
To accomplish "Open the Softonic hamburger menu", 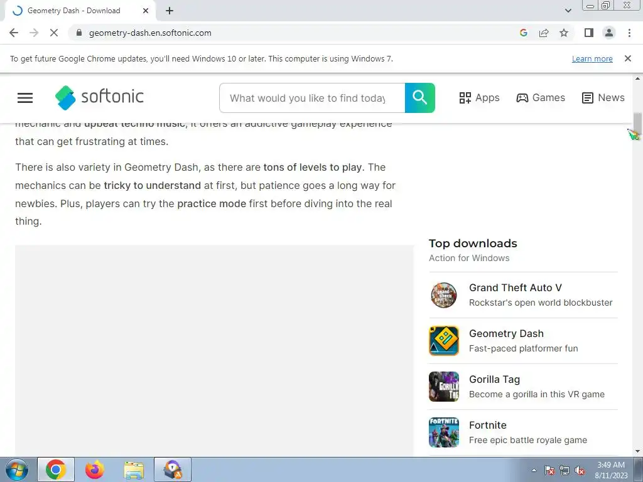I will coord(25,97).
